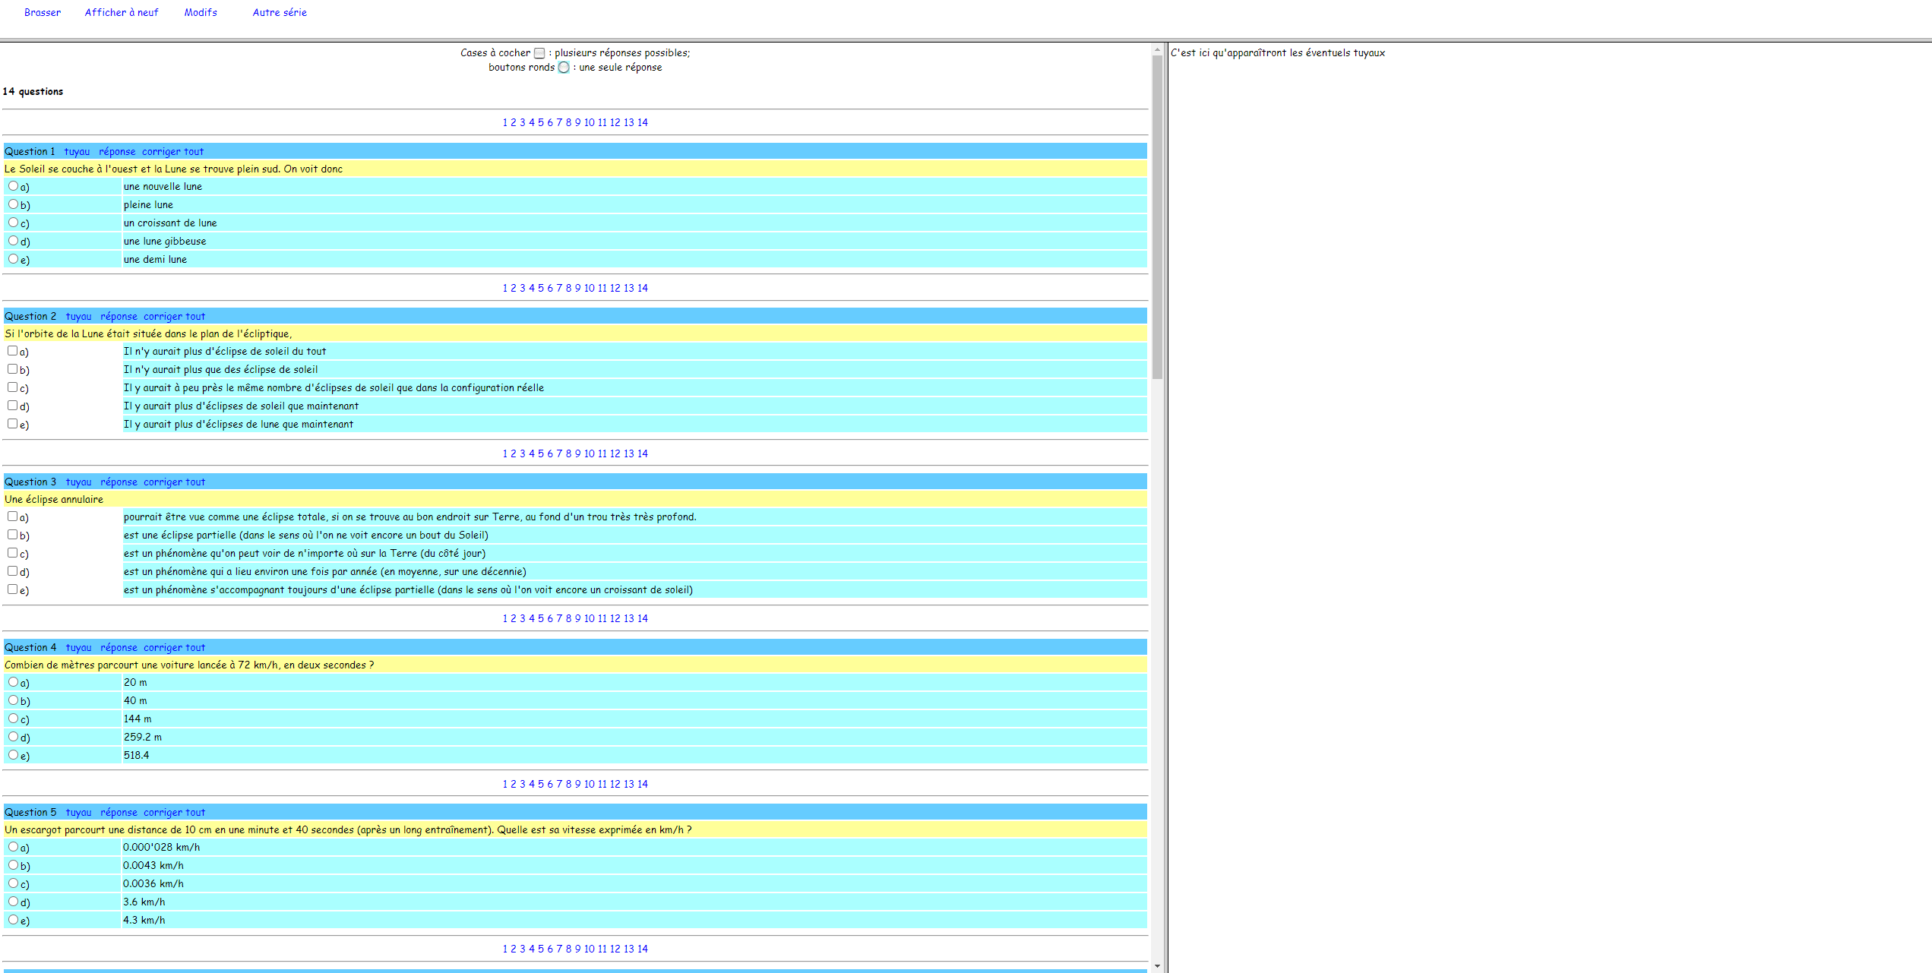Open the Autre série menu link
1932x973 pixels.
tap(280, 12)
